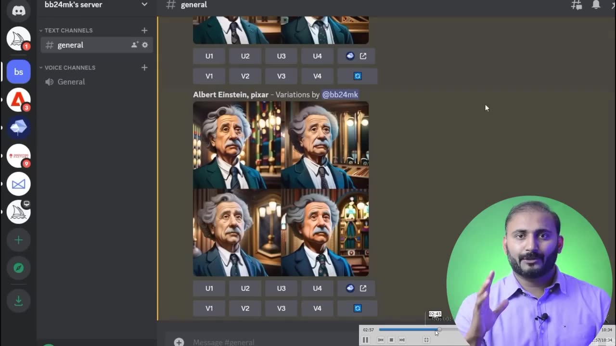The height and width of the screenshot is (346, 616).
Task: Click U2 above the Variations caption
Action: pos(245,56)
